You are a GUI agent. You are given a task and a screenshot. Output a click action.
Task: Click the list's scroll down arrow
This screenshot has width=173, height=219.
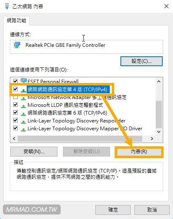click(x=159, y=132)
